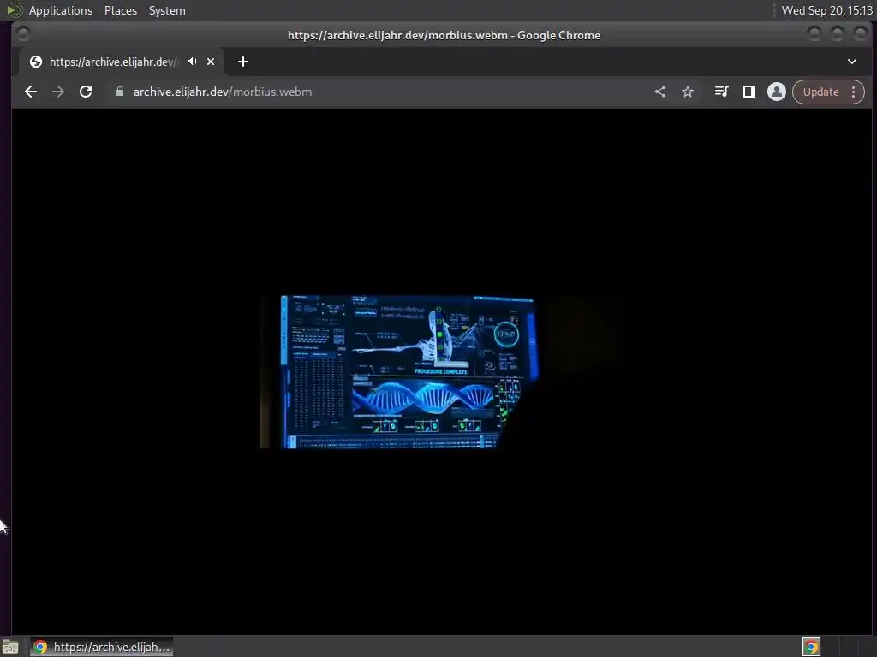The width and height of the screenshot is (877, 657).
Task: Open media controls icon in toolbar
Action: point(721,92)
